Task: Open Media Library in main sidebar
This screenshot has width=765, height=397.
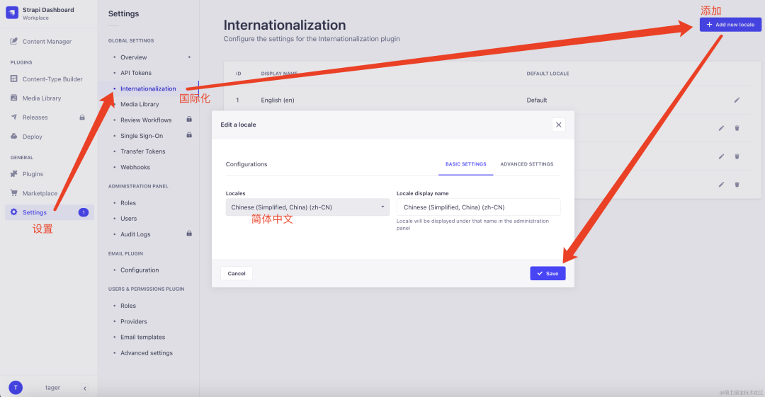Action: pos(36,98)
